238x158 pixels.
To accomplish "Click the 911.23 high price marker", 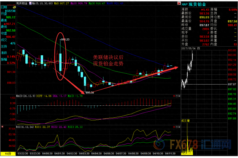I will [65, 39].
